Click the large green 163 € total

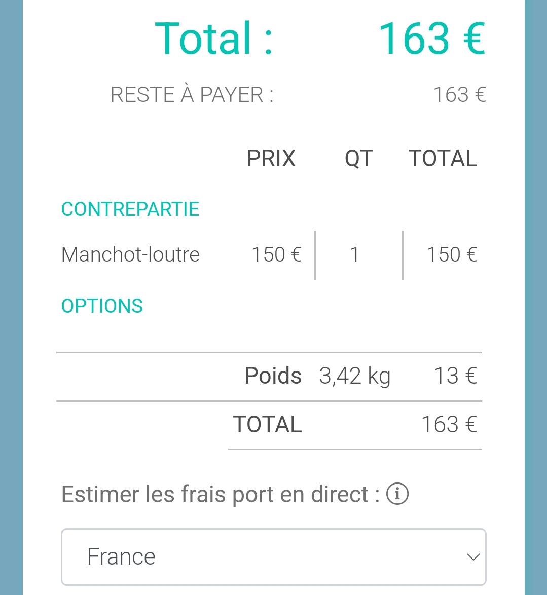click(432, 39)
